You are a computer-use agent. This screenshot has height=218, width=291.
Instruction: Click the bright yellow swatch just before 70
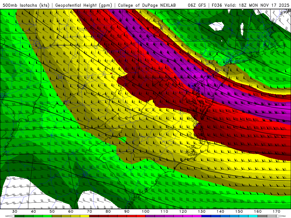(x=85, y=216)
